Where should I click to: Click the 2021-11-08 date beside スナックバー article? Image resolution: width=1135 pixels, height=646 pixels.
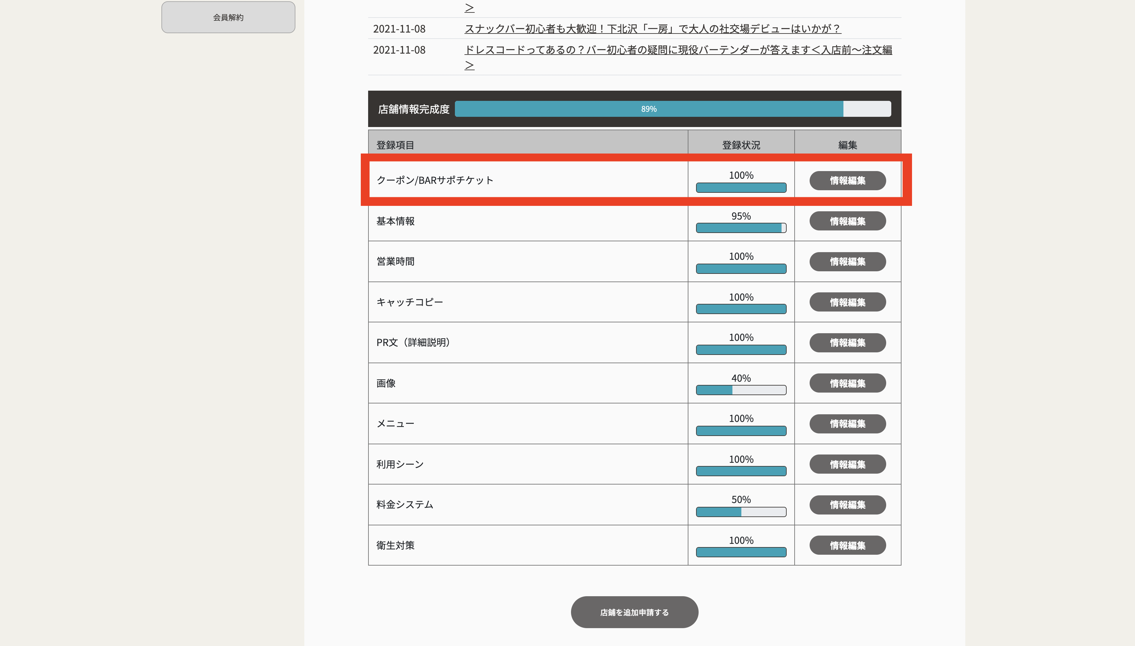[x=399, y=29]
